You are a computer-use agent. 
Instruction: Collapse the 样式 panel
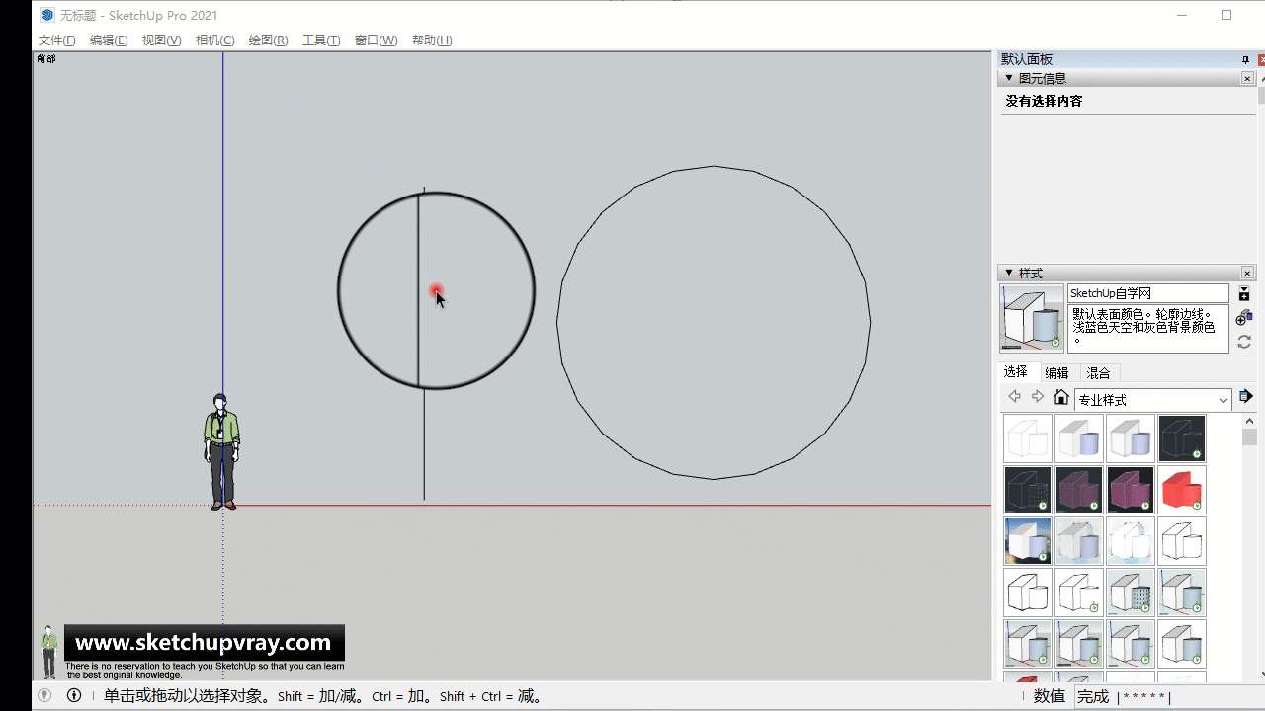click(x=1009, y=273)
